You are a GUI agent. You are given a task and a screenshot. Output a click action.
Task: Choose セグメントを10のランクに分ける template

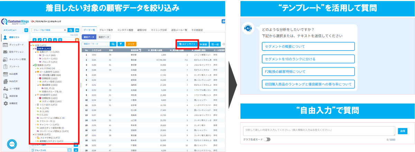pyautogui.click(x=308, y=59)
